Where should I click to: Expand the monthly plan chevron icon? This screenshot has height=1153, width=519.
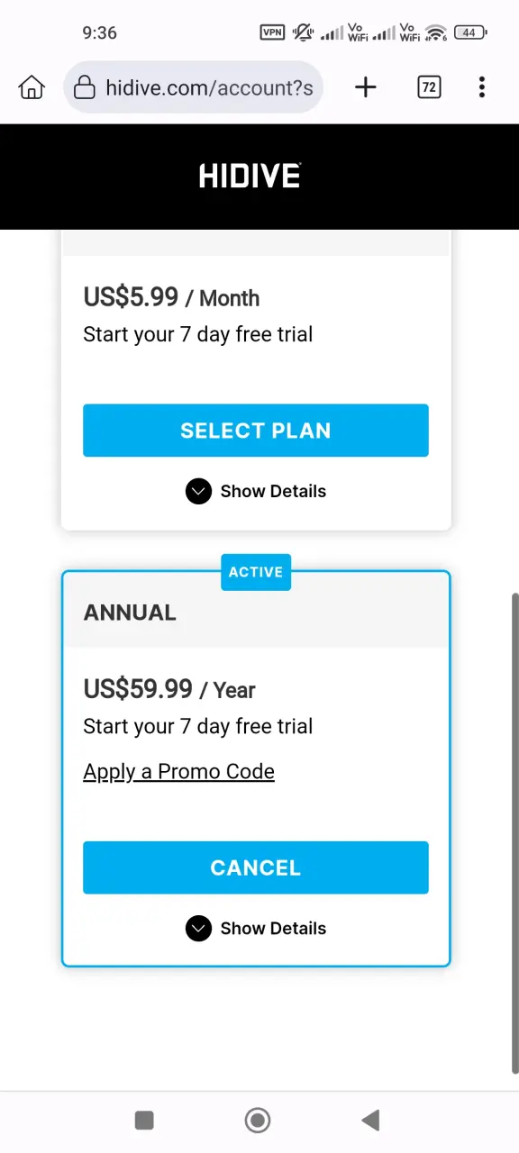pos(198,491)
